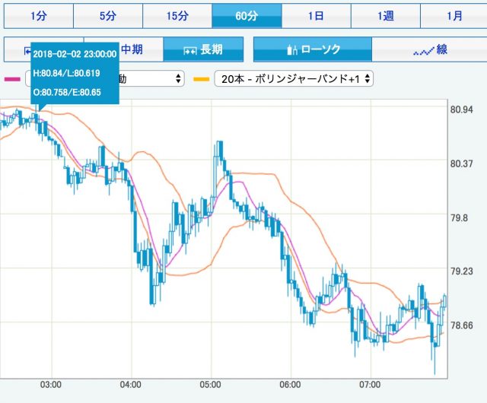Click the orange Bollinger band swatch
487x403 pixels.
coord(202,78)
